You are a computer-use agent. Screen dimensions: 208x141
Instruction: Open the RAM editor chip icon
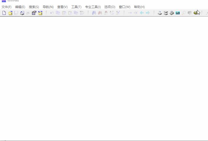[172, 13]
